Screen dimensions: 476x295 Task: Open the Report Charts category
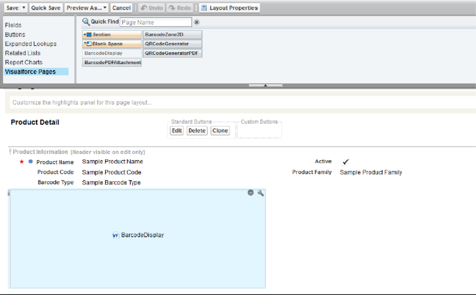coord(23,62)
